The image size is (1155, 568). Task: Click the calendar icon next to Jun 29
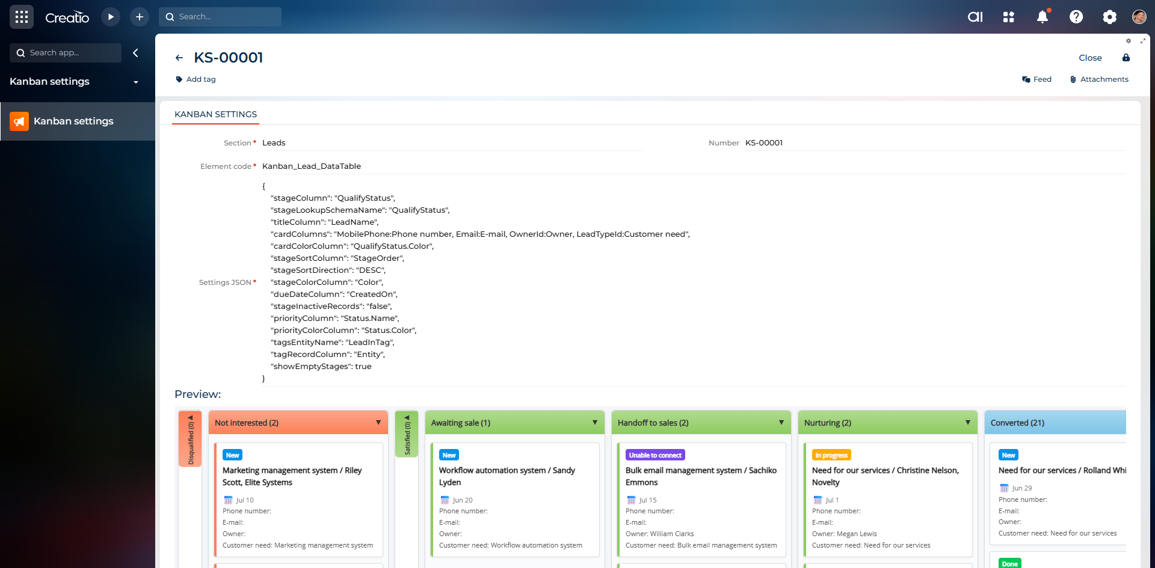[1004, 488]
